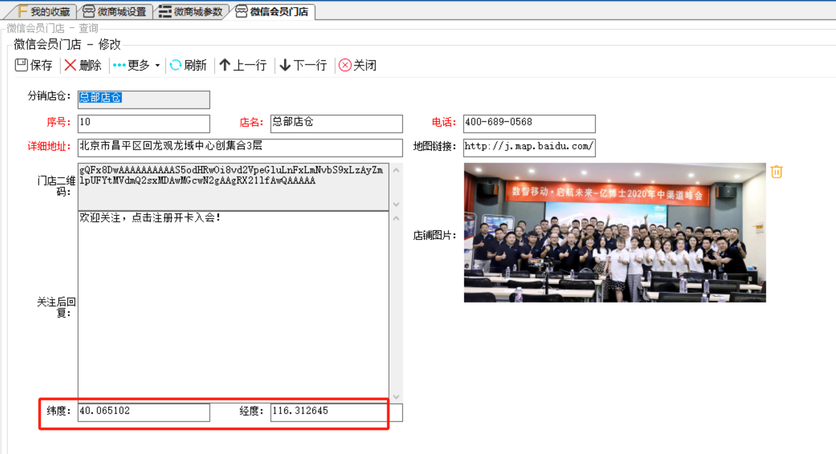The image size is (836, 454).
Task: Select the 微信会员门店 tab
Action: (273, 12)
